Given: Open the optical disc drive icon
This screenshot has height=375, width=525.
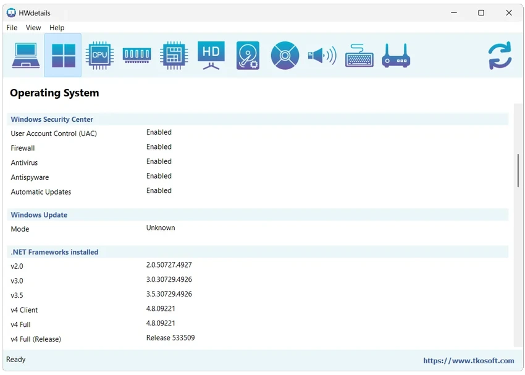Looking at the screenshot, I should click(x=285, y=56).
